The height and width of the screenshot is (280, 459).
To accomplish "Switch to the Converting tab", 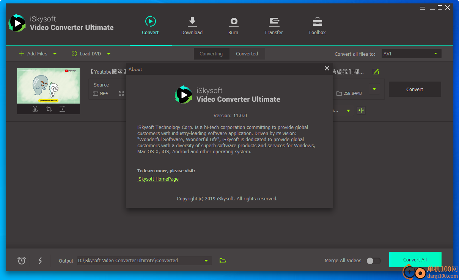I will pos(211,54).
